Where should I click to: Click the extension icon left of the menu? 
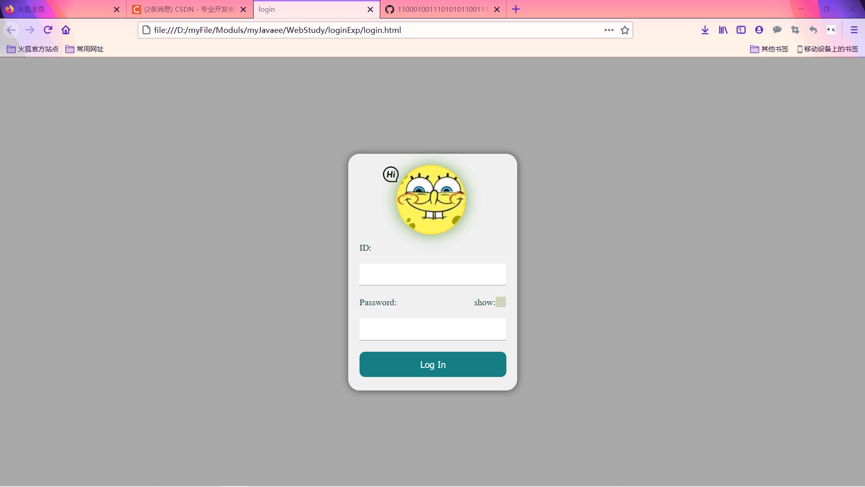pos(831,30)
